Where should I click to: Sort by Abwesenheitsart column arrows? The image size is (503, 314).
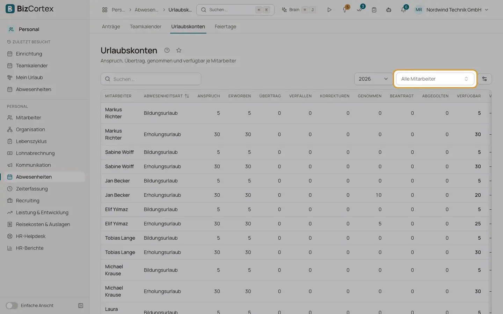[x=187, y=96]
